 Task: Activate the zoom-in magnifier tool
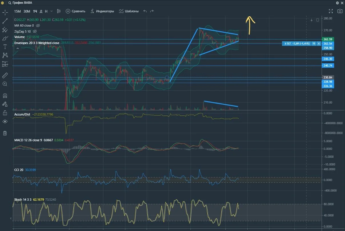pos(5,84)
